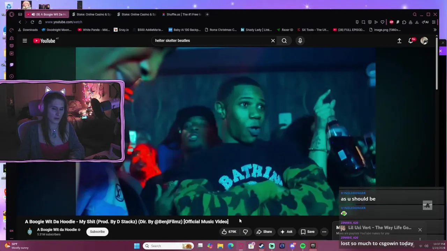Screen dimensions: 447x251
Task: Open the player icon in the address bar
Action: tap(376, 22)
